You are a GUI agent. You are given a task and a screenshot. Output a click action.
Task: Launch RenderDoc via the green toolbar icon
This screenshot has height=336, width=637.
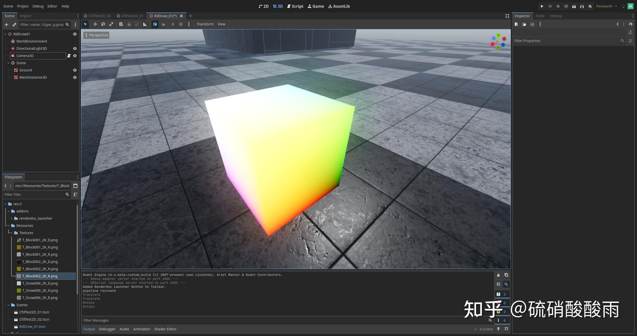click(630, 6)
